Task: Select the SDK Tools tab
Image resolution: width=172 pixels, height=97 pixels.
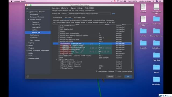Action: coord(68,17)
